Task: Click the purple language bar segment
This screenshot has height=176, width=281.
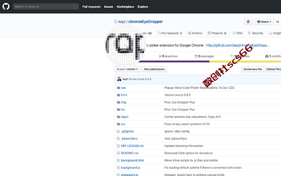Action: point(174,62)
